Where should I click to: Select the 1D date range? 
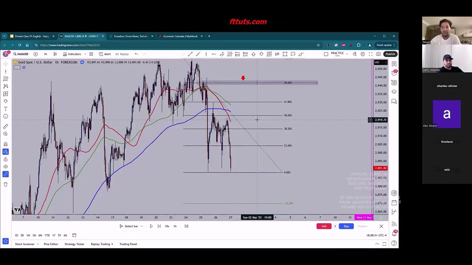[x=16, y=236]
